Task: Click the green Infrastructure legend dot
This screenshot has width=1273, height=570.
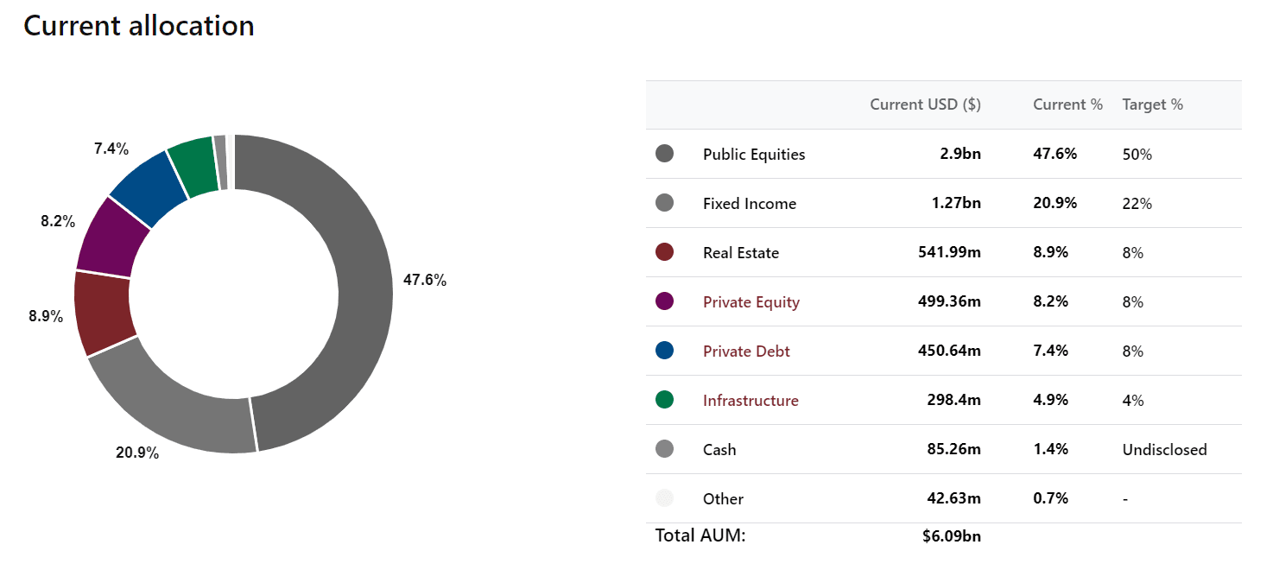Action: tap(665, 400)
